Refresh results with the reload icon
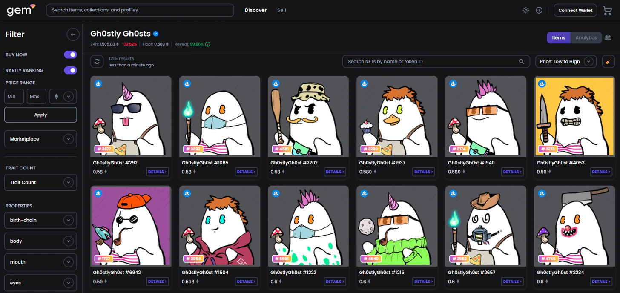The image size is (620, 293). (x=97, y=62)
